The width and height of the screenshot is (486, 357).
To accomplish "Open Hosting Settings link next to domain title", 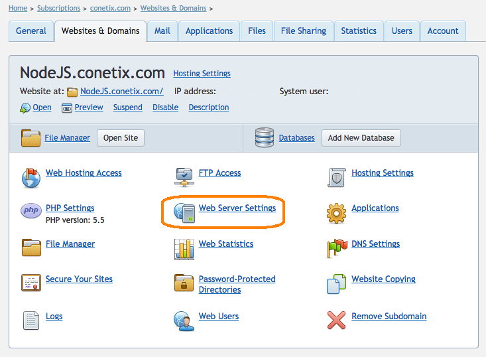I will (202, 74).
